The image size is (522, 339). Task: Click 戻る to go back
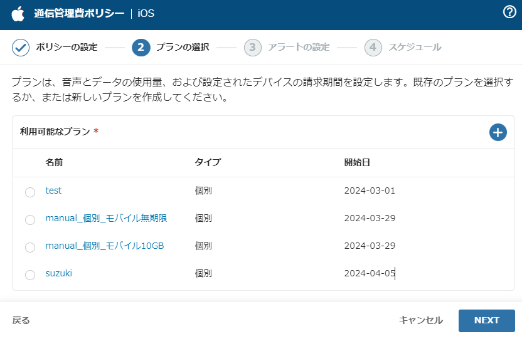21,320
